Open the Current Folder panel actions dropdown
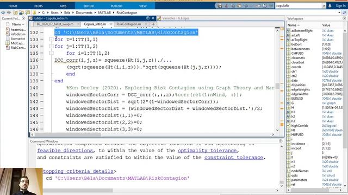 pos(23,18)
